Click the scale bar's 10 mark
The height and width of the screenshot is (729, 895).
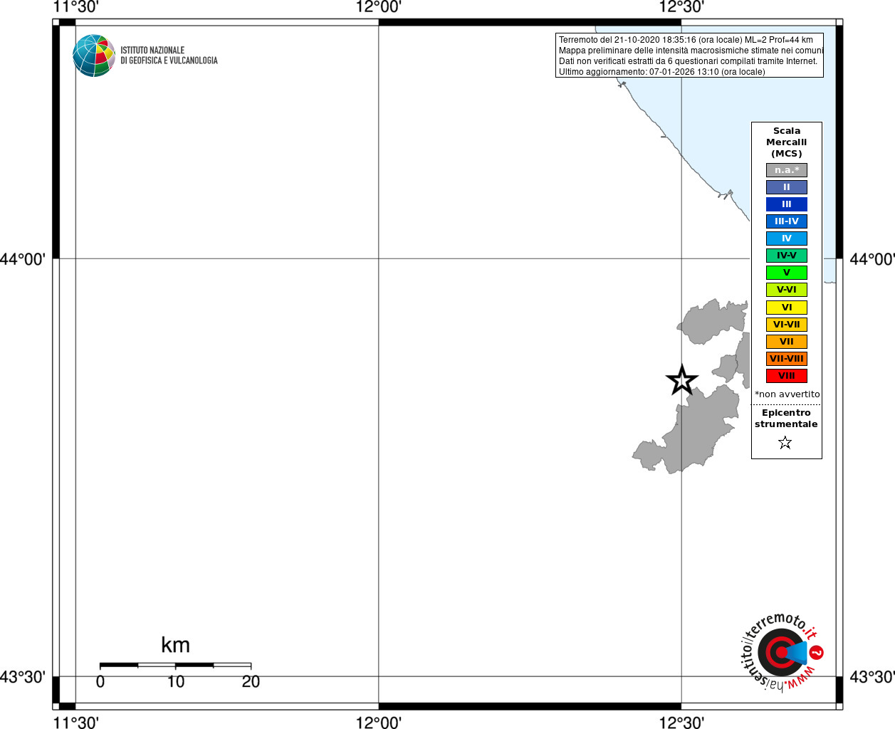pos(176,682)
